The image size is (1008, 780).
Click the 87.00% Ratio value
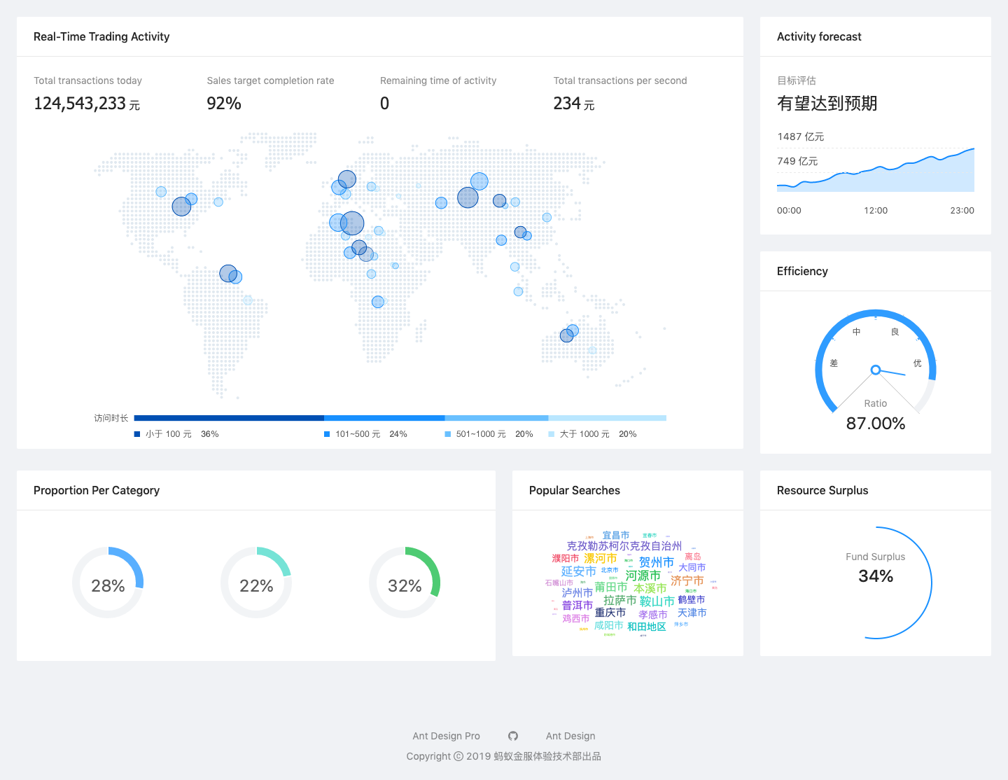pos(875,424)
